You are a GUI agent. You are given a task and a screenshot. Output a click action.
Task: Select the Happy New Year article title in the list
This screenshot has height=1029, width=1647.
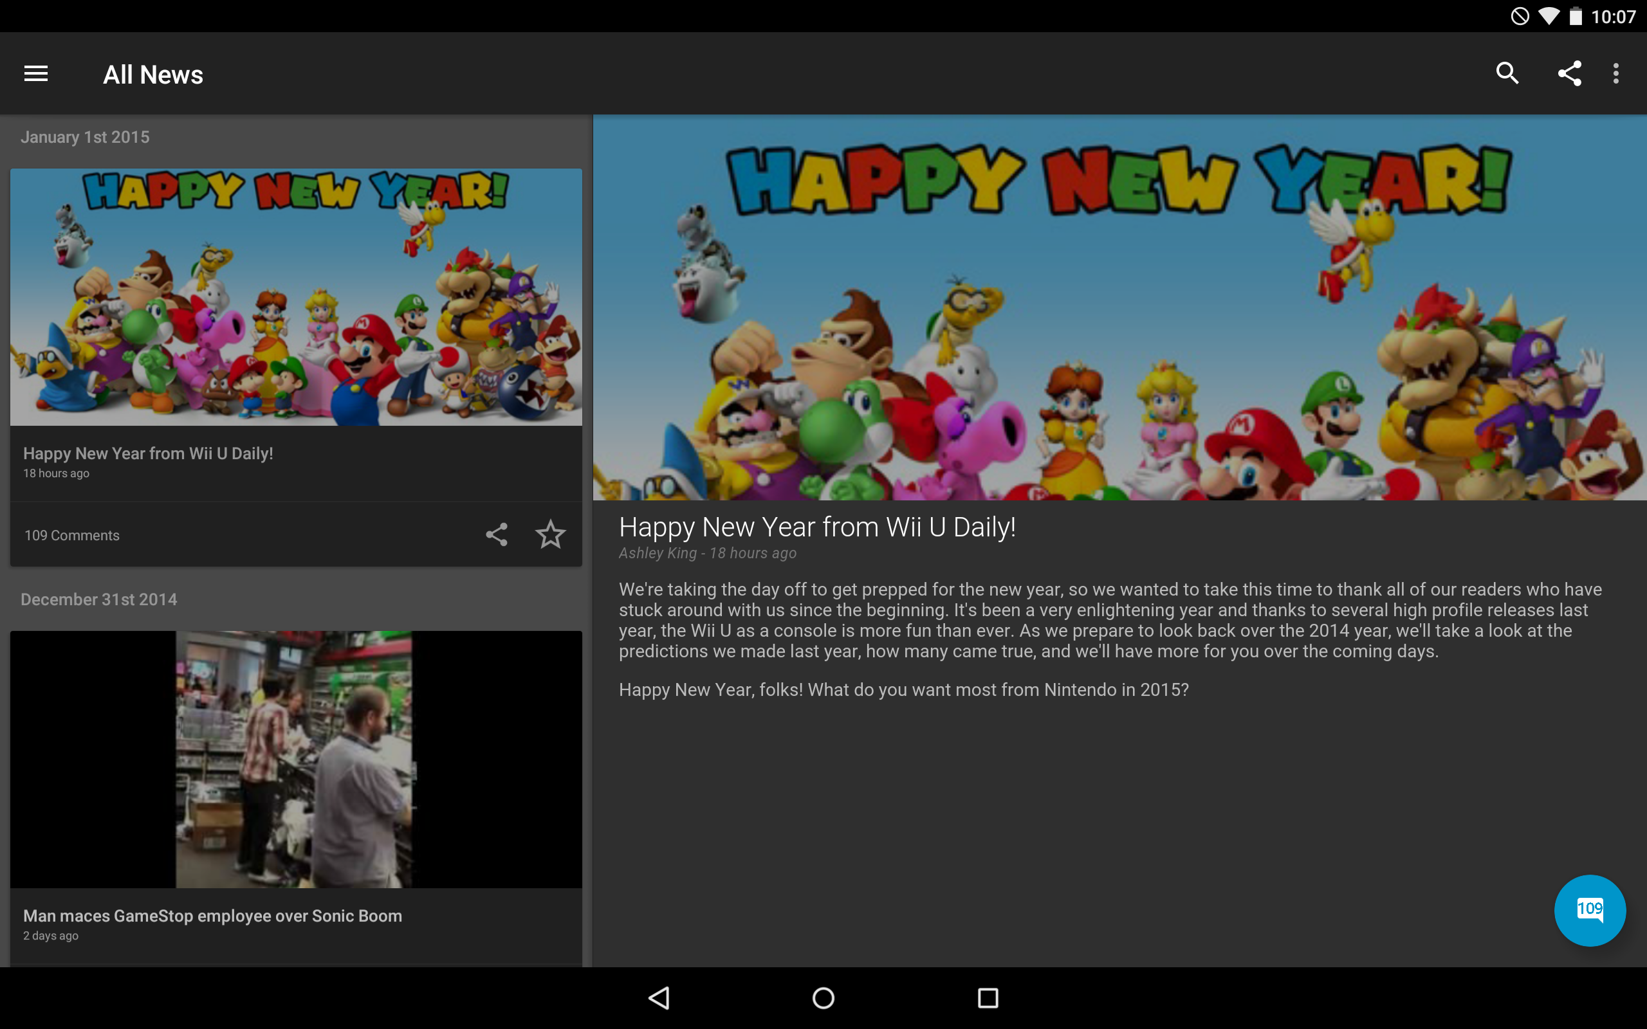[x=149, y=453]
